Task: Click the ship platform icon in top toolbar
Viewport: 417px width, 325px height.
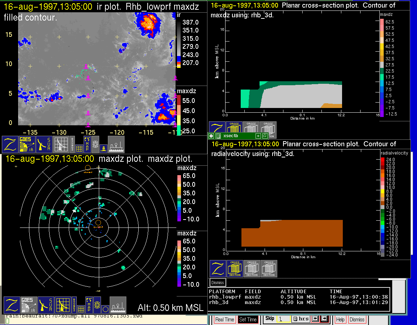Action: 116,144
